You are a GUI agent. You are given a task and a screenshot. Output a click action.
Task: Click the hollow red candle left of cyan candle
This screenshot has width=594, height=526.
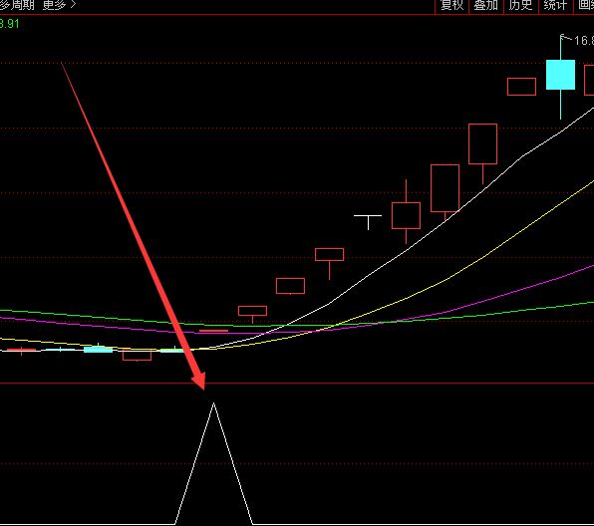coord(521,87)
